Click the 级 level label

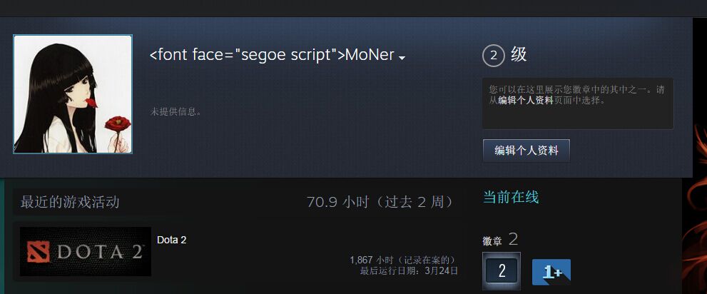[519, 55]
